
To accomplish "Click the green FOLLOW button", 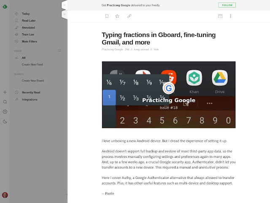I will click(x=227, y=5).
